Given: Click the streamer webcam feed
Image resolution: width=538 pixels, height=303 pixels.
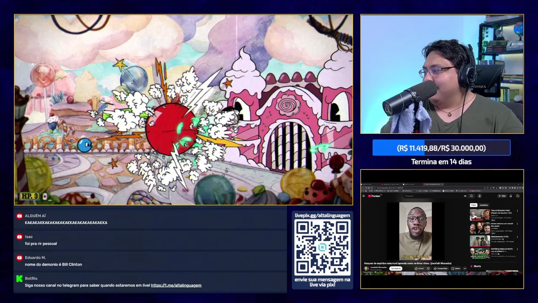Looking at the screenshot, I should pos(442,74).
